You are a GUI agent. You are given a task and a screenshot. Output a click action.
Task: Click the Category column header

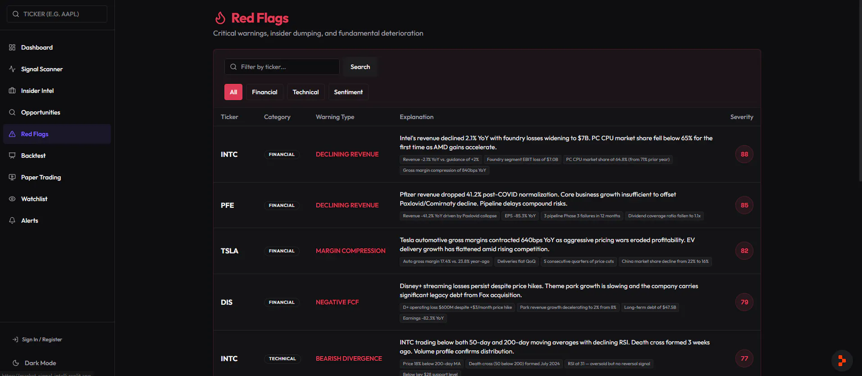277,117
